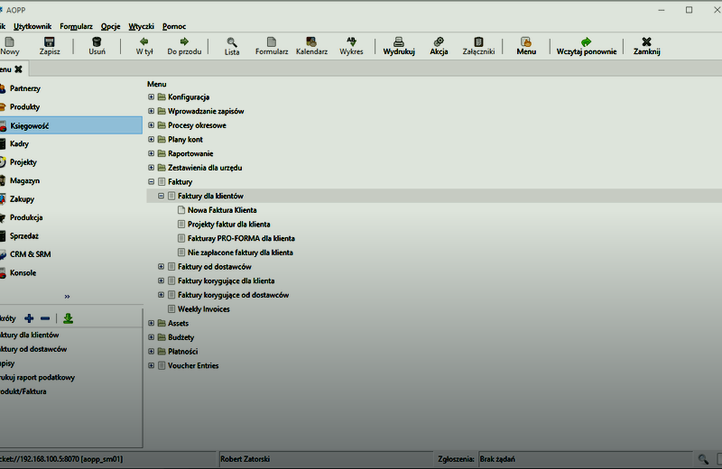
Task: Open Faktury dla klientów shortcut link
Action: click(34, 335)
